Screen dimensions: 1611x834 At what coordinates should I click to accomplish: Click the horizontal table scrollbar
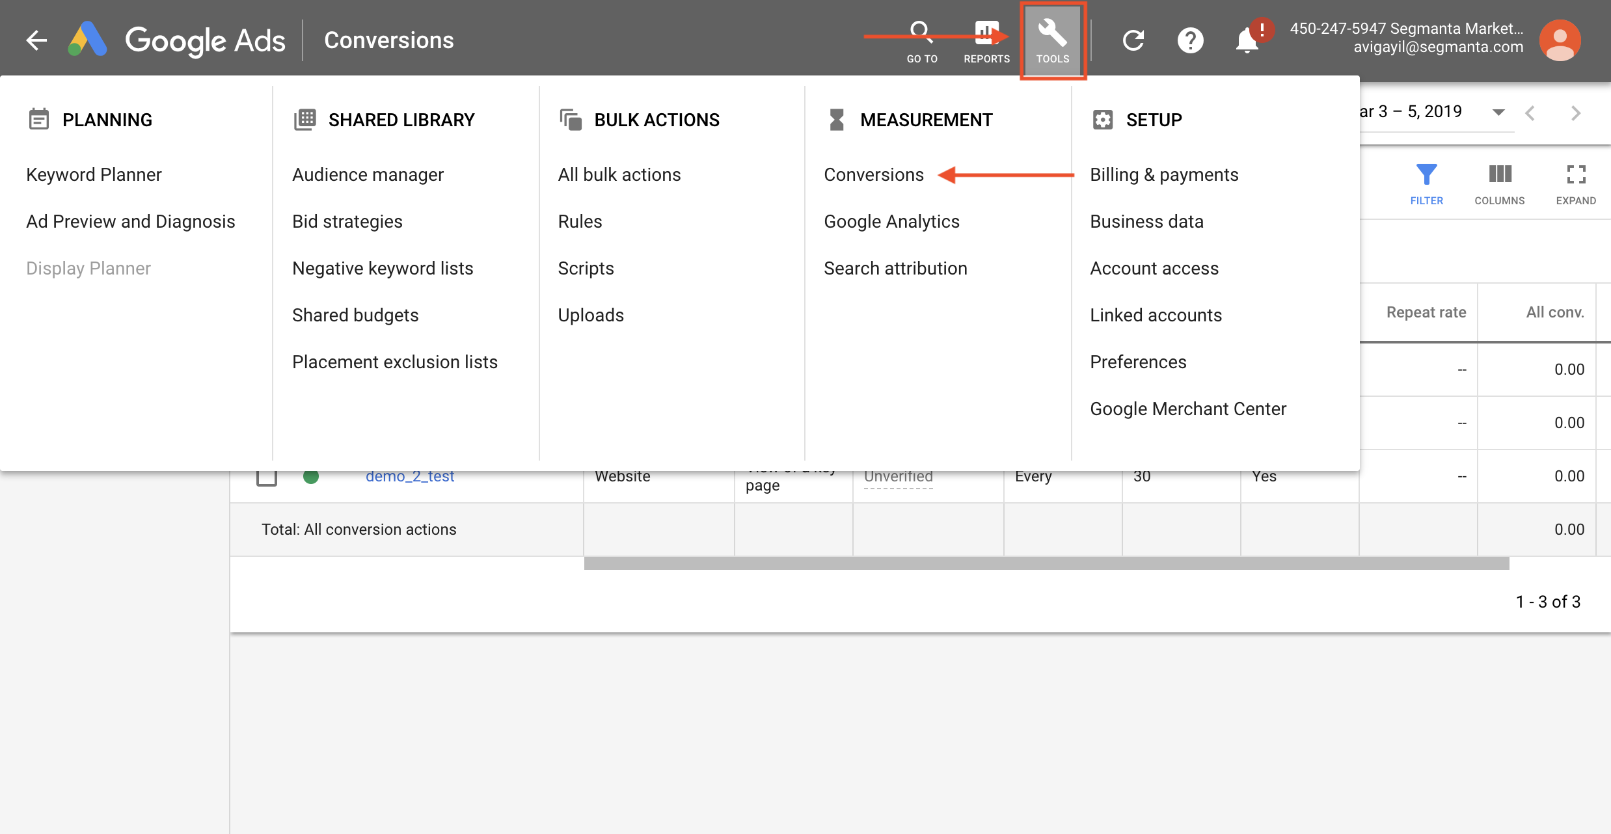tap(1046, 563)
